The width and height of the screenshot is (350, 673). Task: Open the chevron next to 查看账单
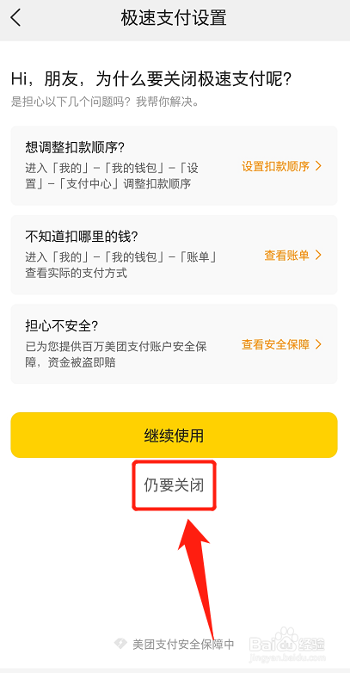(x=318, y=256)
